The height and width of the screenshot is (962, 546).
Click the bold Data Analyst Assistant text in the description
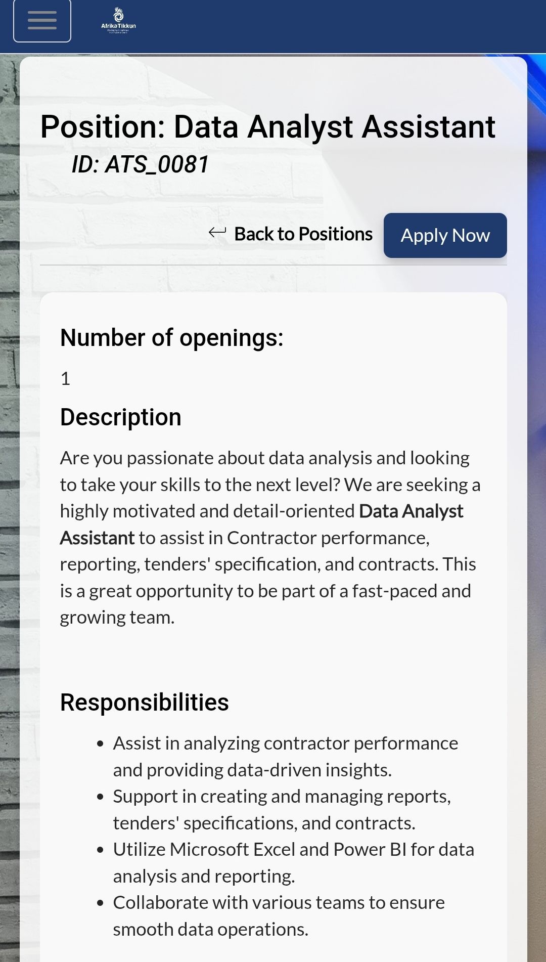click(x=411, y=511)
